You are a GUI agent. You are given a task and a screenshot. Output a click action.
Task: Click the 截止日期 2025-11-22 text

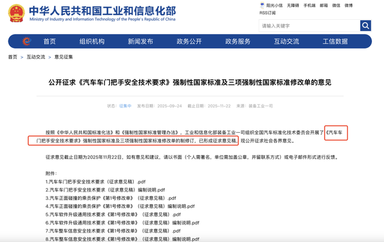209,106
